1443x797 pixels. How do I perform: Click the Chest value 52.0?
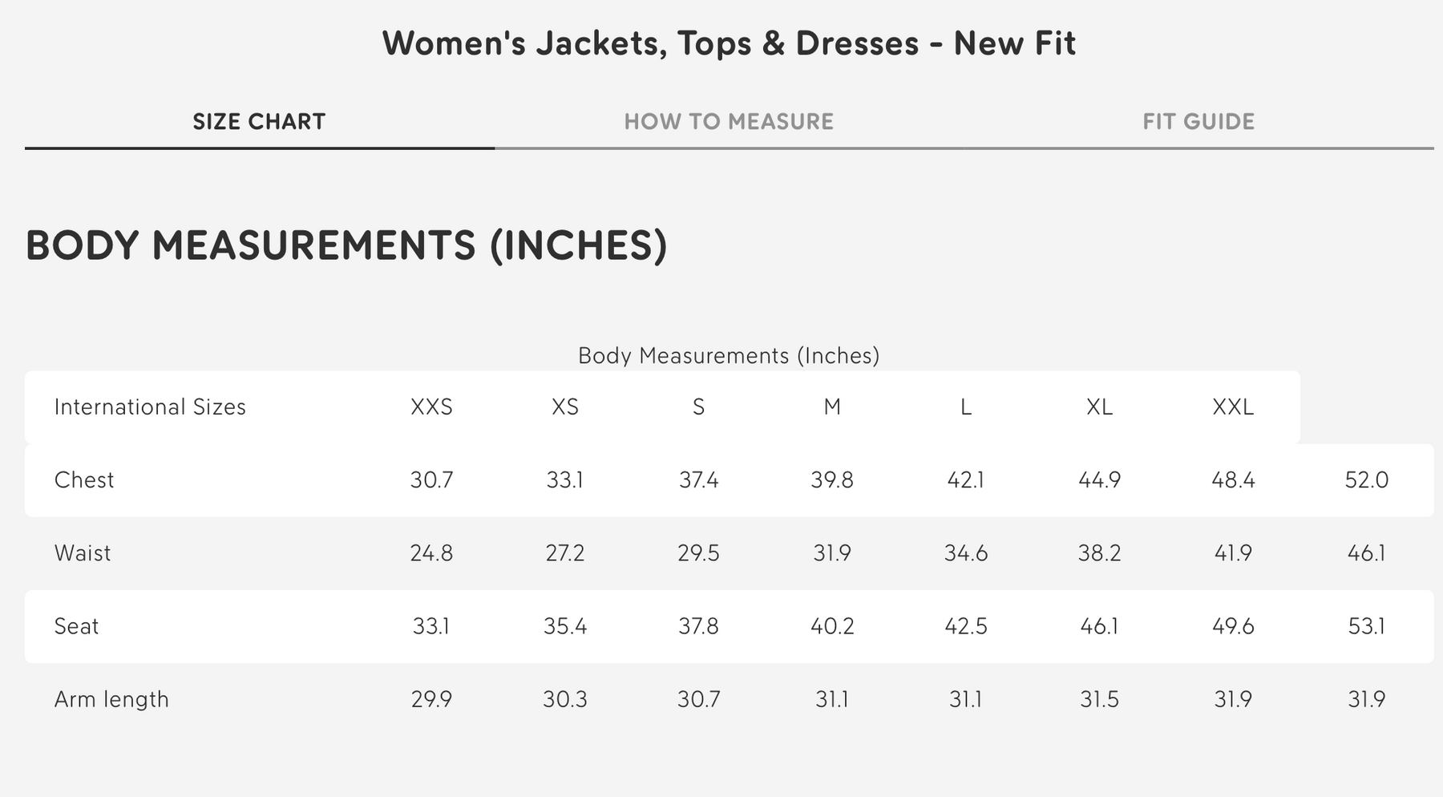[1366, 480]
